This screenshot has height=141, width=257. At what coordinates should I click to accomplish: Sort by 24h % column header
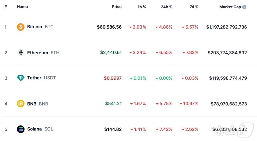166,7
